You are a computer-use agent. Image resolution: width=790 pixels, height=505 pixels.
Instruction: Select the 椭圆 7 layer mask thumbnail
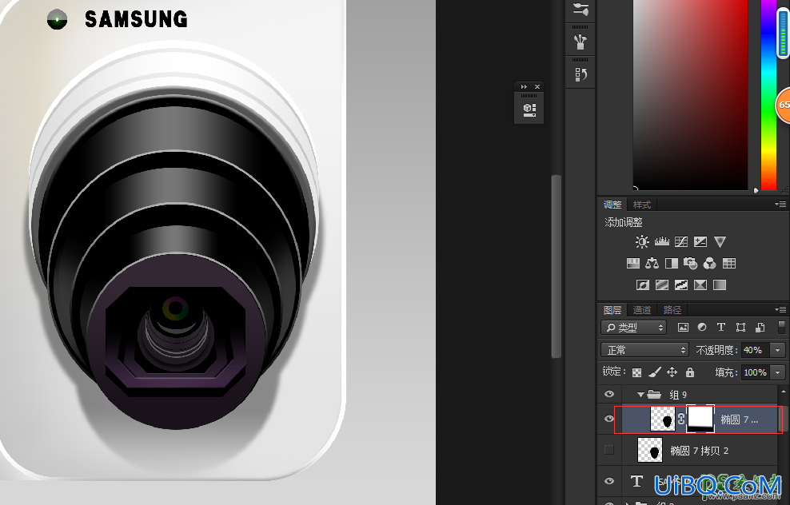(x=700, y=419)
